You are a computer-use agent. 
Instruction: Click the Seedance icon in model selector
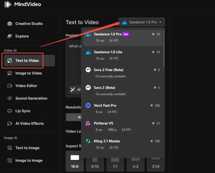[124, 22]
